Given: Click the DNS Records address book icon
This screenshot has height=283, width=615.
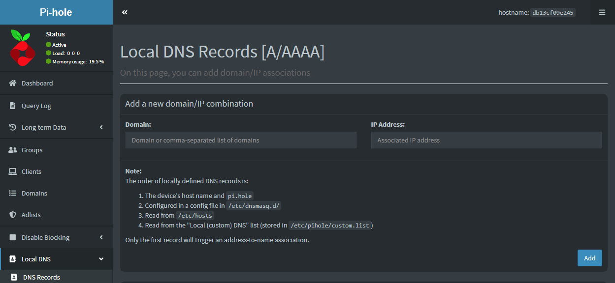Looking at the screenshot, I should coord(14,277).
